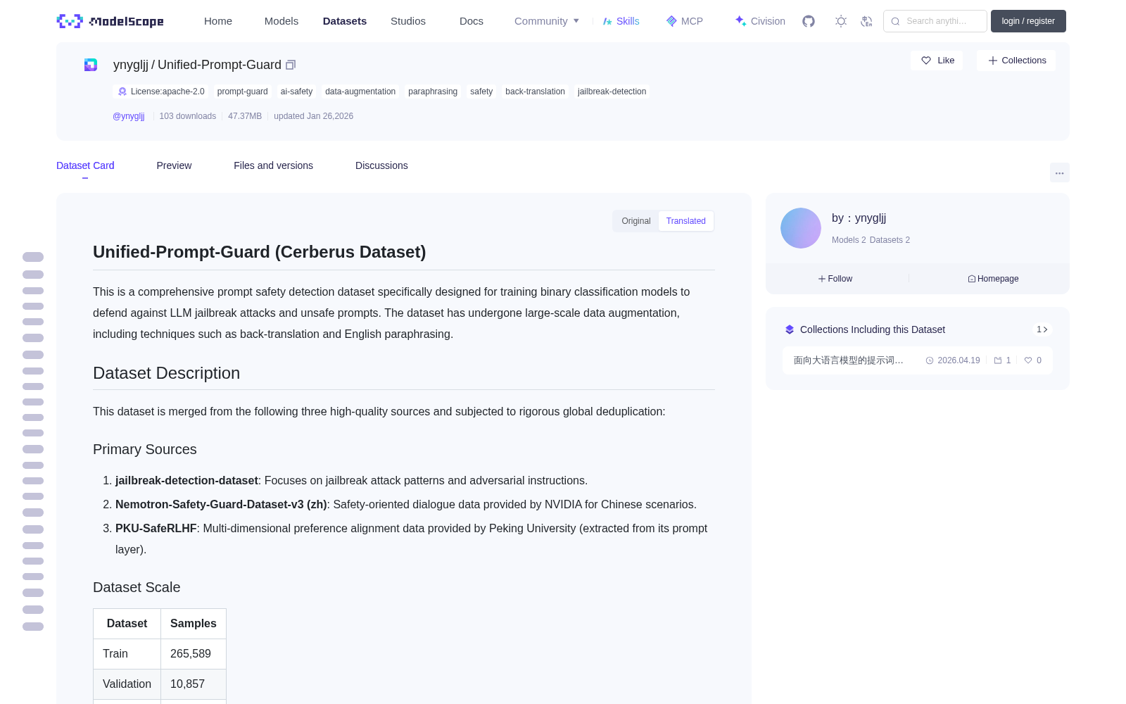The height and width of the screenshot is (704, 1126).
Task: Click the jailbreak-detection-dataset source name
Action: pos(186,480)
